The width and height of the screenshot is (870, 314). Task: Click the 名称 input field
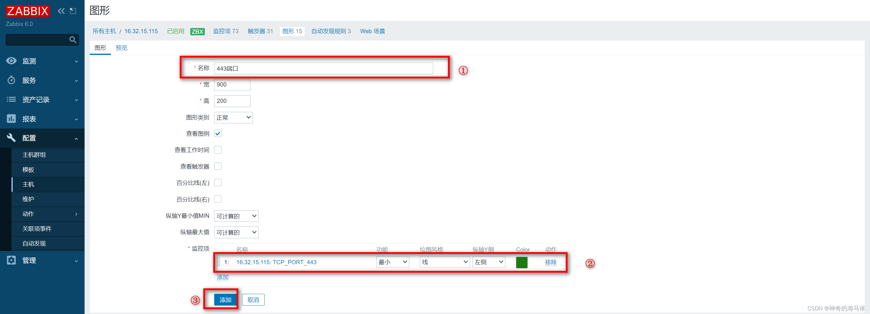point(324,68)
